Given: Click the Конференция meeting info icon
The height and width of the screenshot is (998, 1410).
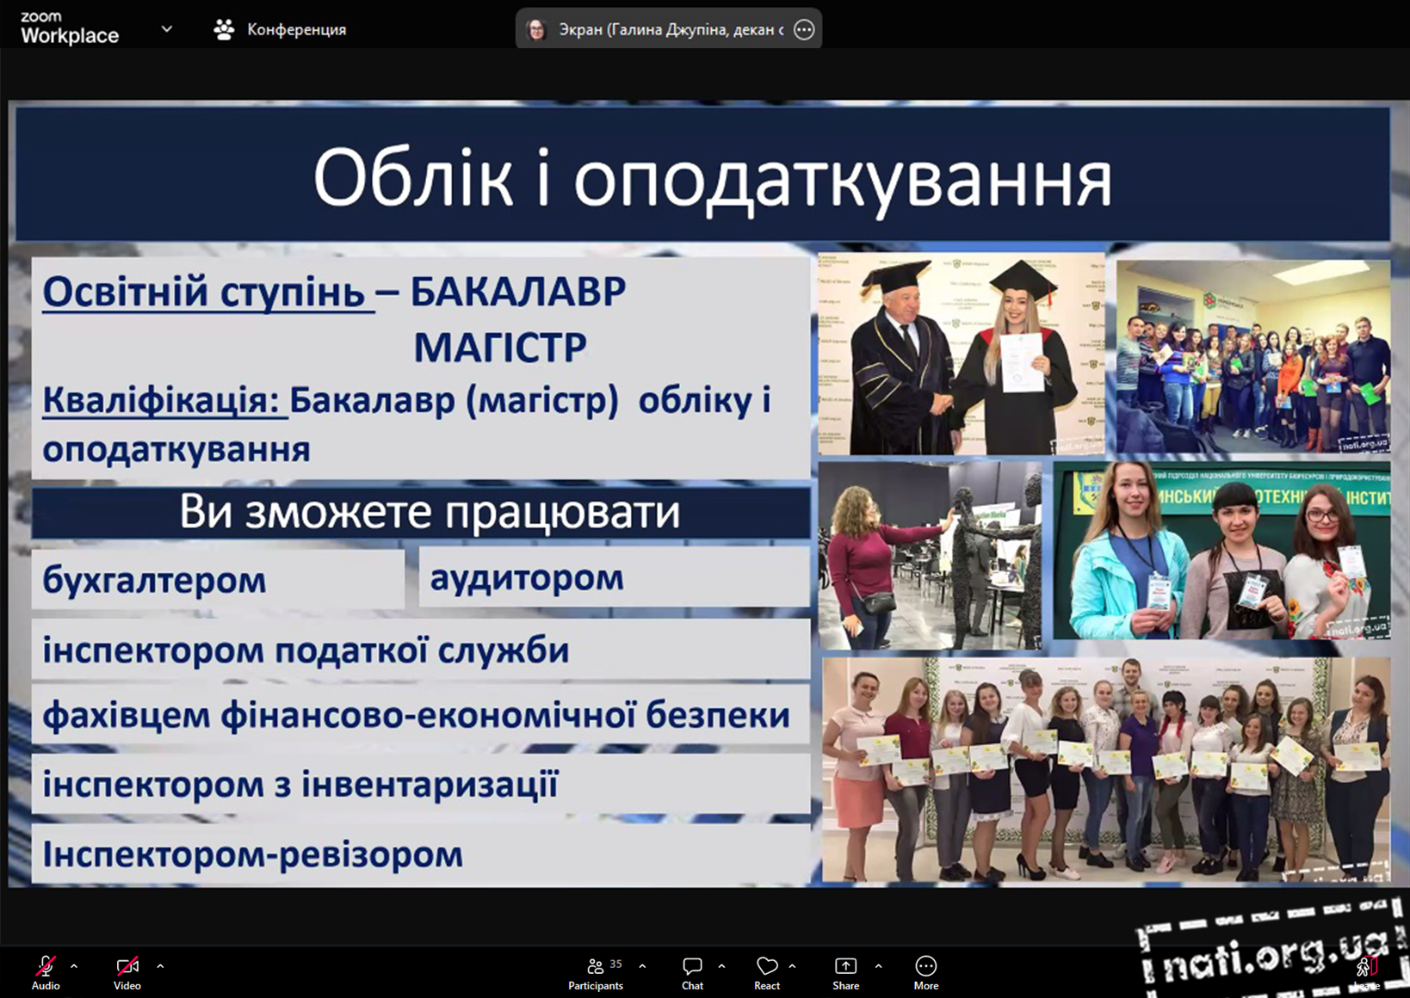Looking at the screenshot, I should pyautogui.click(x=224, y=29).
